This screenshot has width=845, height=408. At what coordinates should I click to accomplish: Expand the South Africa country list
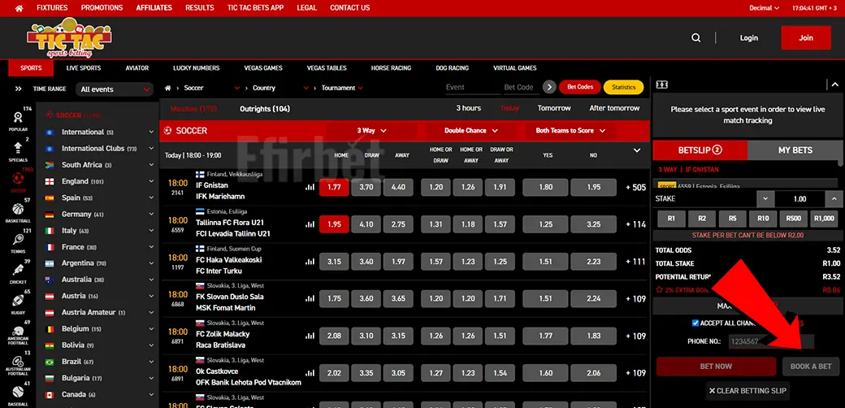tap(151, 165)
